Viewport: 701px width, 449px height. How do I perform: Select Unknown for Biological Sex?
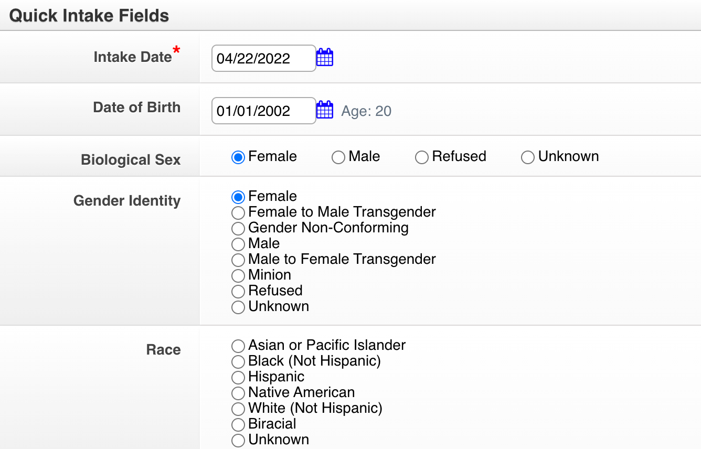click(x=528, y=157)
